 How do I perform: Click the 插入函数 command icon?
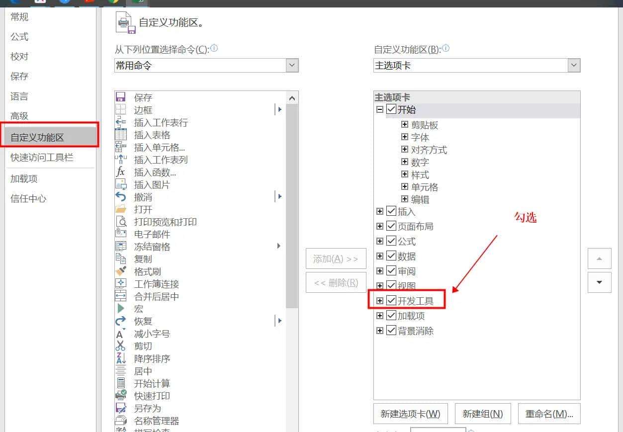point(121,172)
